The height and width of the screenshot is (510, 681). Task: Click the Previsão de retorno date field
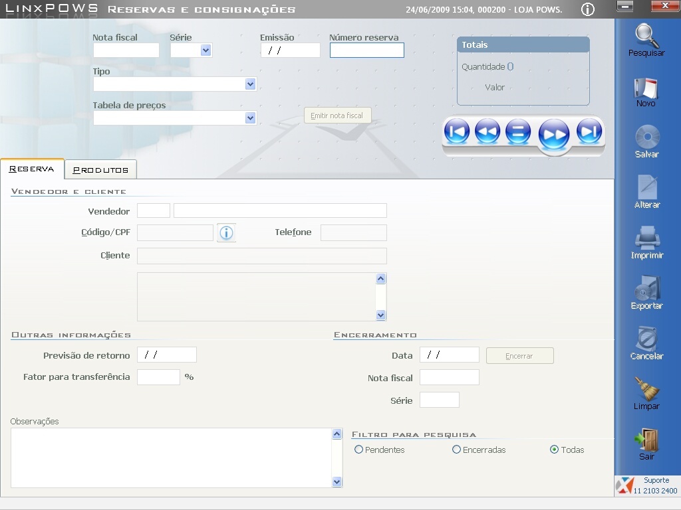click(167, 355)
